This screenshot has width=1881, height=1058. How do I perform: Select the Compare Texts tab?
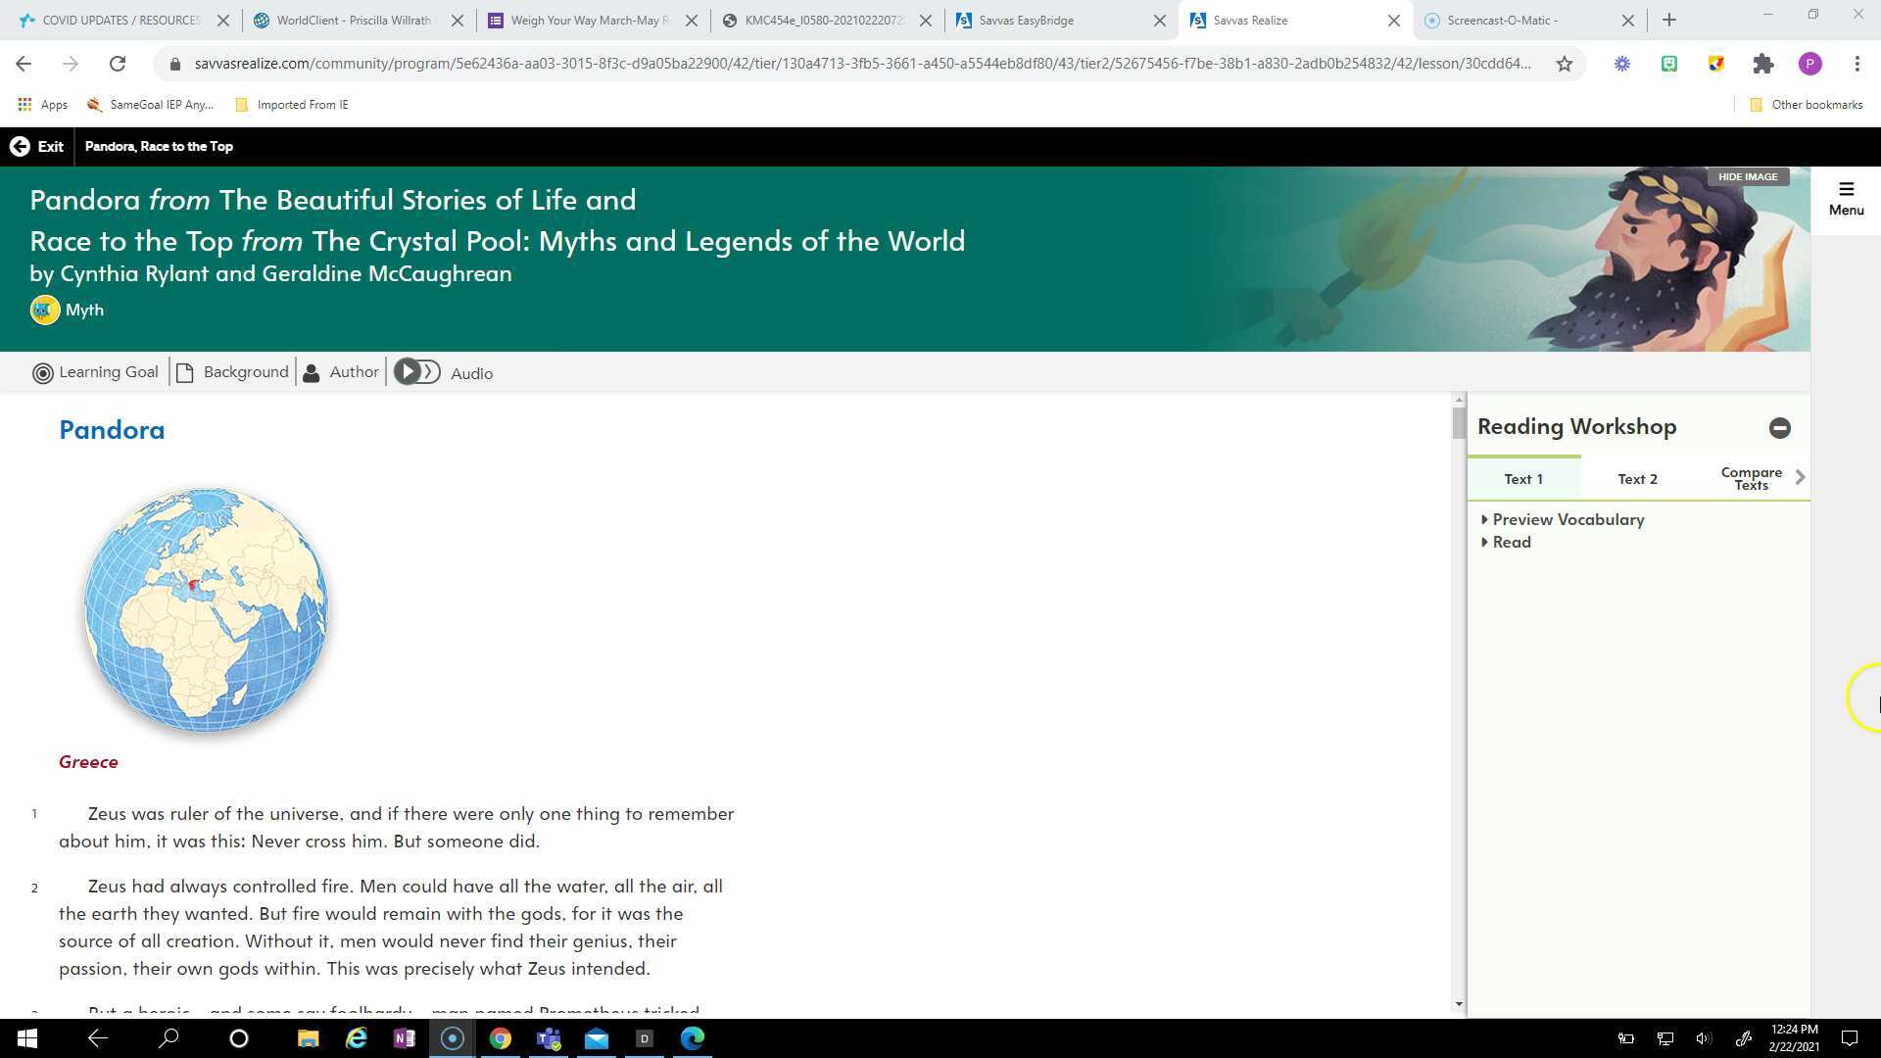click(x=1751, y=478)
